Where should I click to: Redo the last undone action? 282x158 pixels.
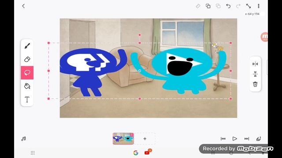(x=238, y=6)
